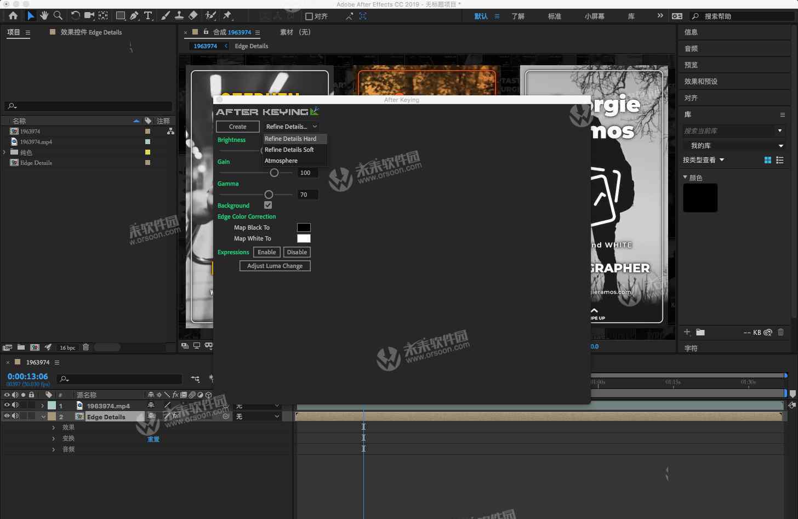This screenshot has height=519, width=798.
Task: Delete library item with trash icon
Action: click(x=781, y=332)
